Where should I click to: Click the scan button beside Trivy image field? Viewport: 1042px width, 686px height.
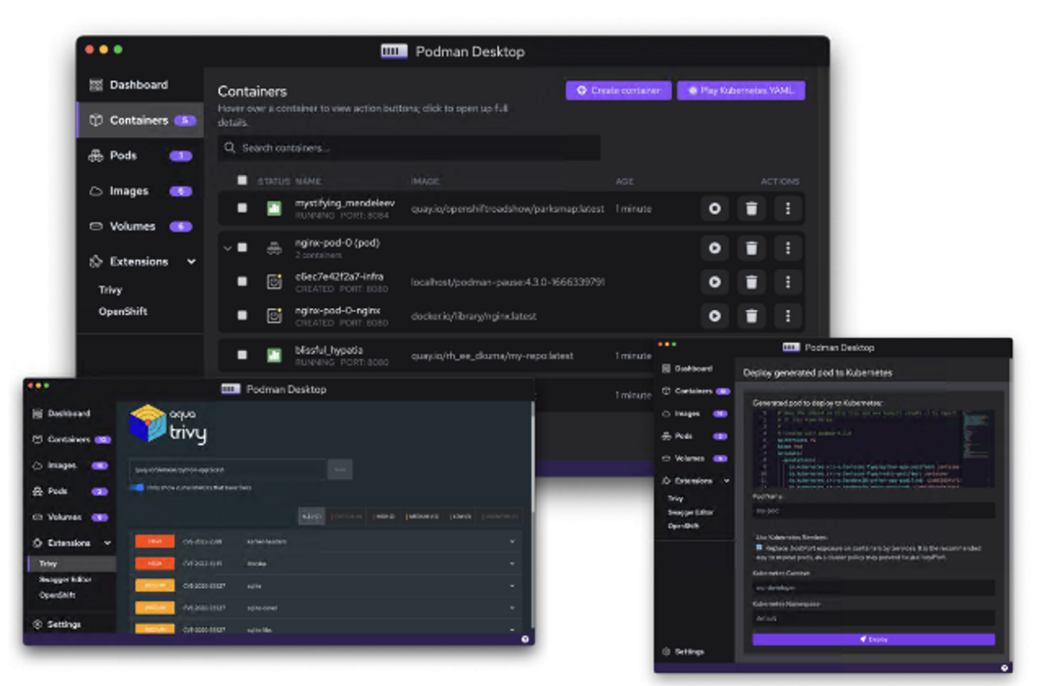[339, 469]
